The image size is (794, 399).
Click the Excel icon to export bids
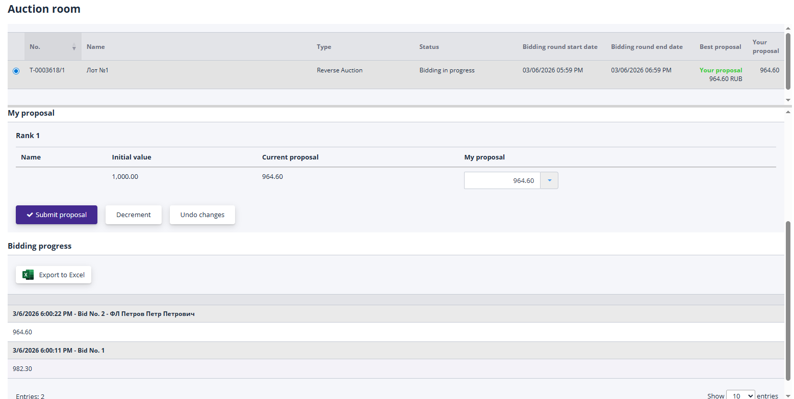coord(28,275)
